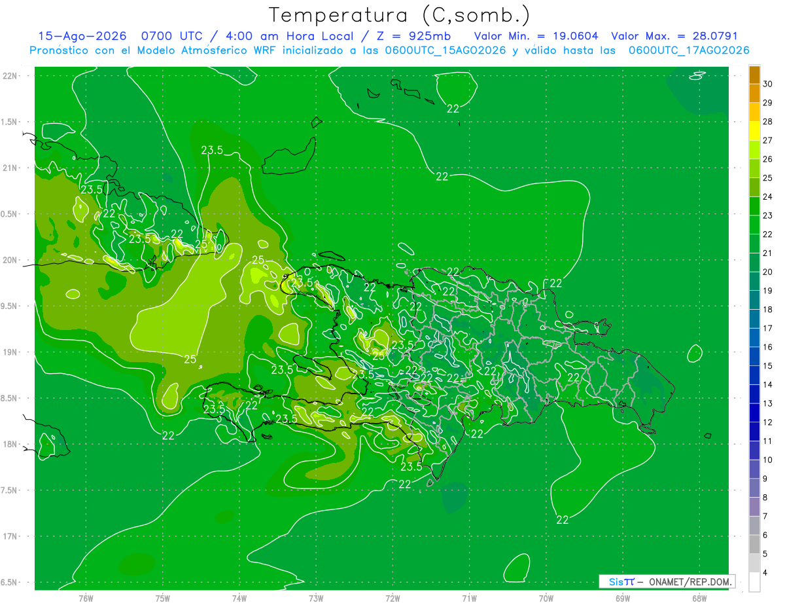Click the legend swatch between 25 and 26
This screenshot has height=607, width=785.
[754, 169]
